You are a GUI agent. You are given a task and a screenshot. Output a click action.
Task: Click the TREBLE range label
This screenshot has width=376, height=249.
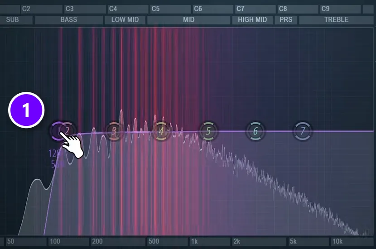click(x=336, y=19)
